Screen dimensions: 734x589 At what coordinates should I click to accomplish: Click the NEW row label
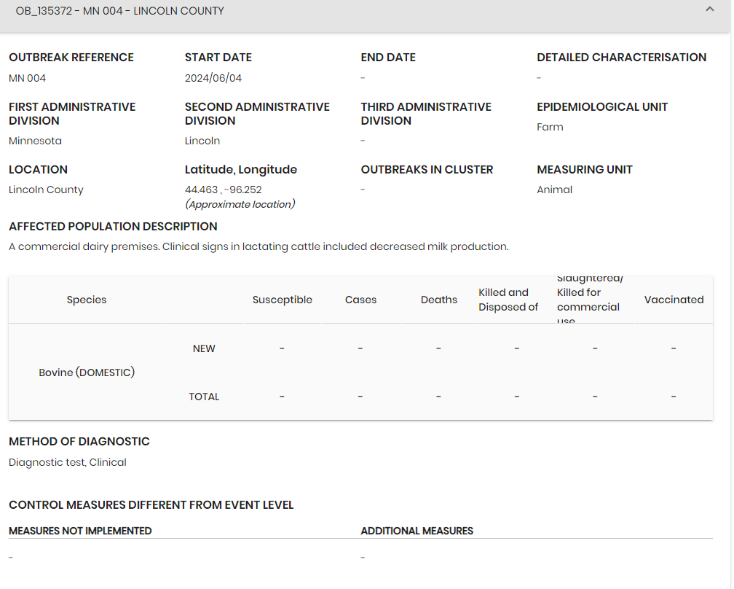click(204, 348)
